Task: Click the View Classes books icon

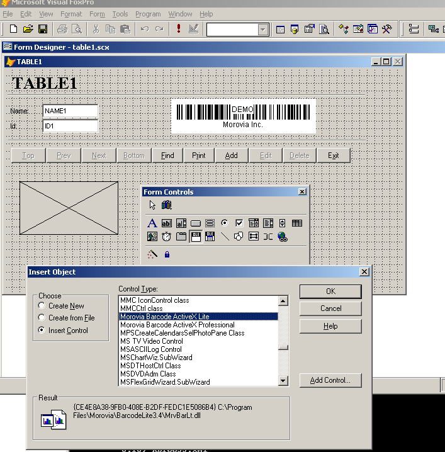Action: point(167,205)
